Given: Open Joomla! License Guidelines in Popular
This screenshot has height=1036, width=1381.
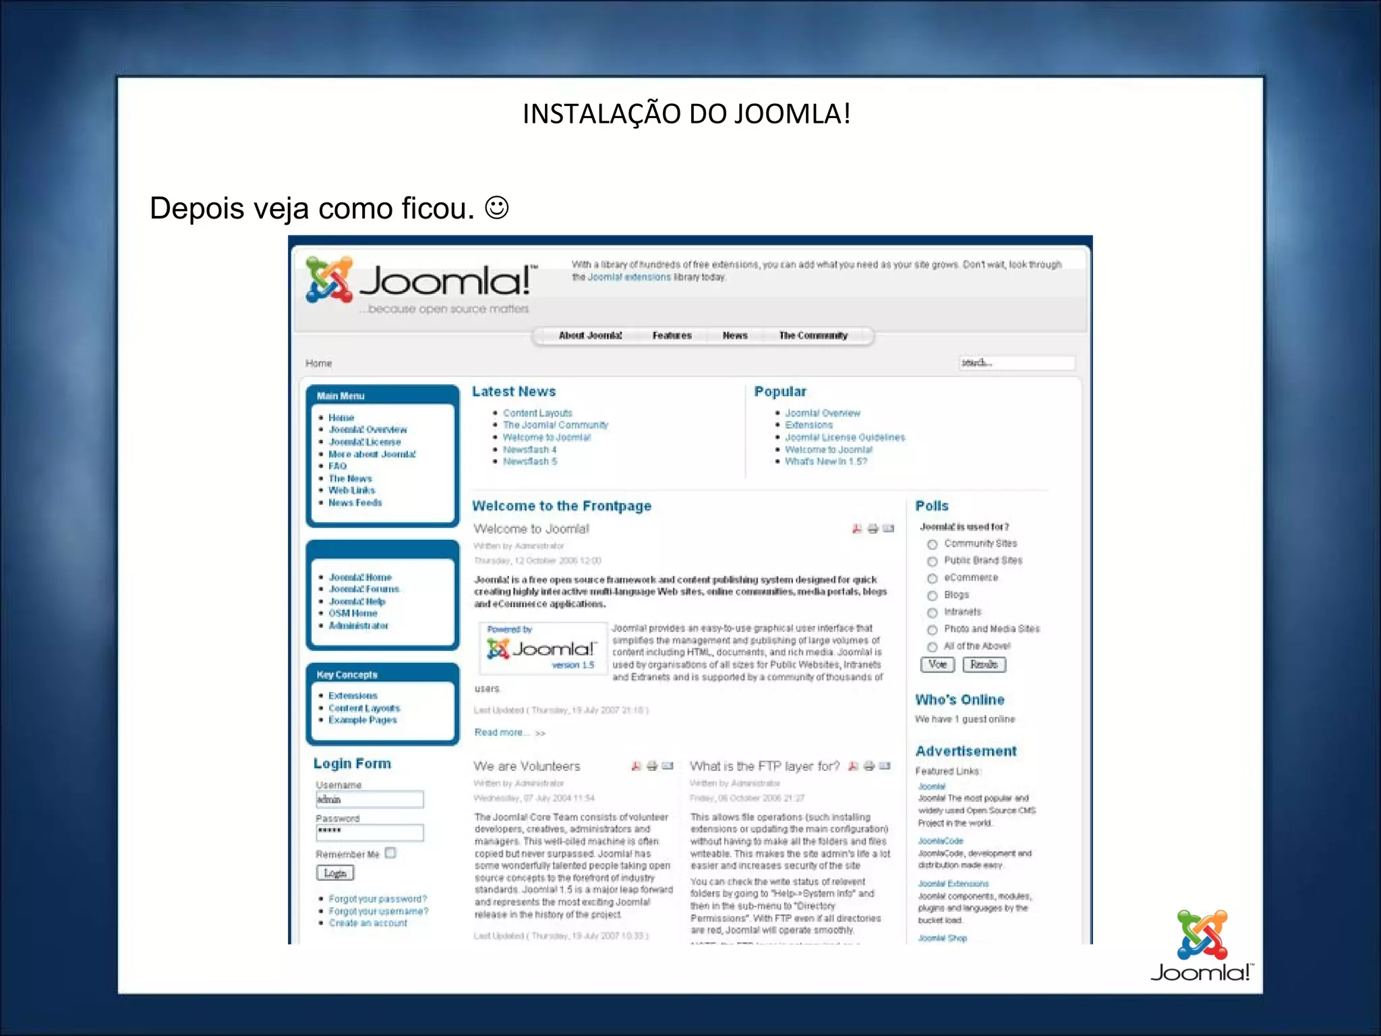Looking at the screenshot, I should click(845, 437).
